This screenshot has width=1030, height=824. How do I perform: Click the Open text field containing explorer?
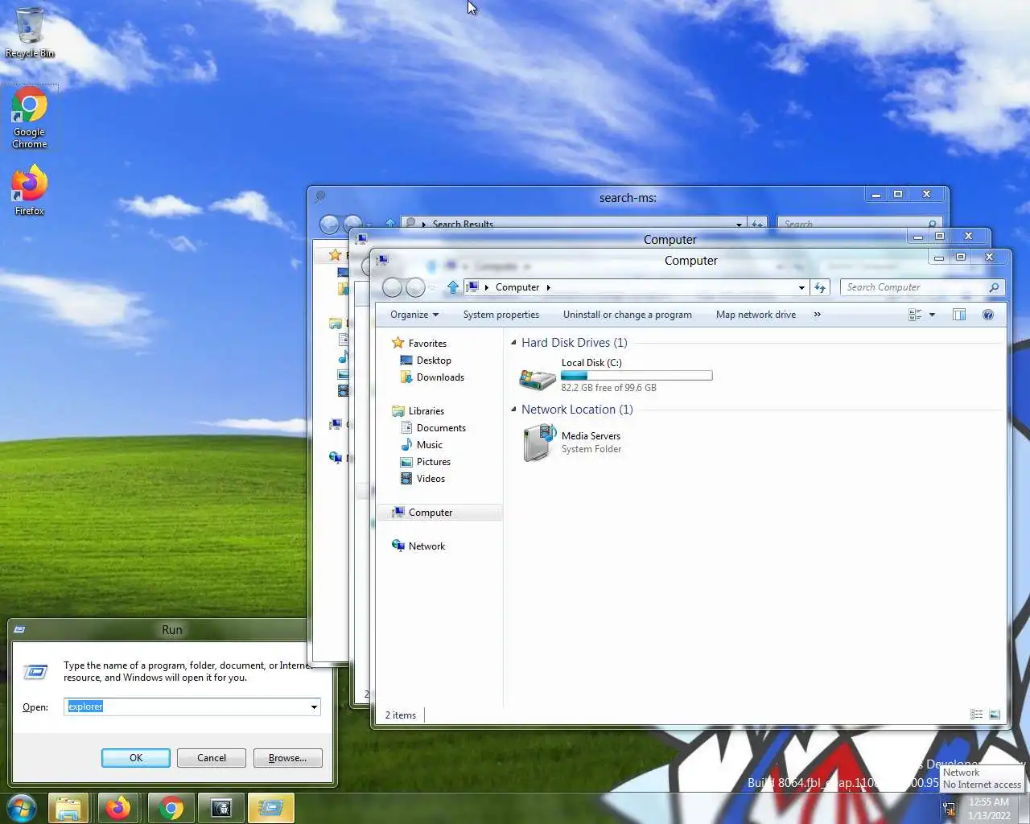click(x=186, y=707)
